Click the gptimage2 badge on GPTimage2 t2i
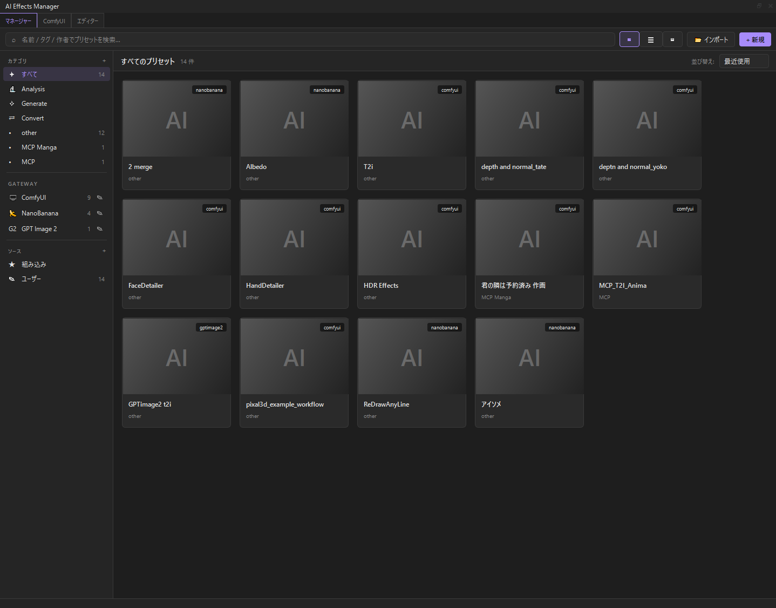The width and height of the screenshot is (776, 608). tap(211, 327)
